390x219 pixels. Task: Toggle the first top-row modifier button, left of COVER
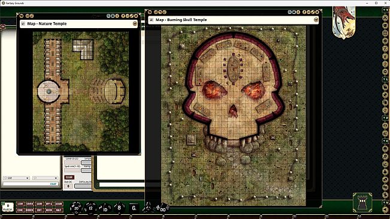click(20, 204)
